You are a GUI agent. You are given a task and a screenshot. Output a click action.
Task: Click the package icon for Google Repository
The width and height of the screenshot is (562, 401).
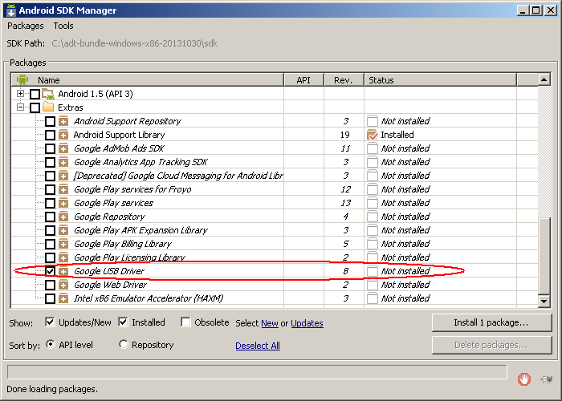click(x=63, y=217)
